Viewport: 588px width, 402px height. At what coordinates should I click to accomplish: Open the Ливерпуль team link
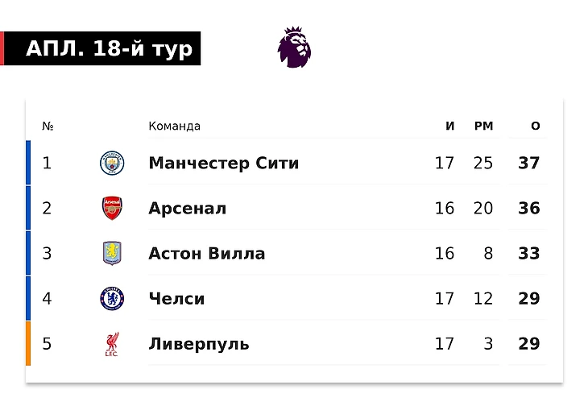coord(198,344)
